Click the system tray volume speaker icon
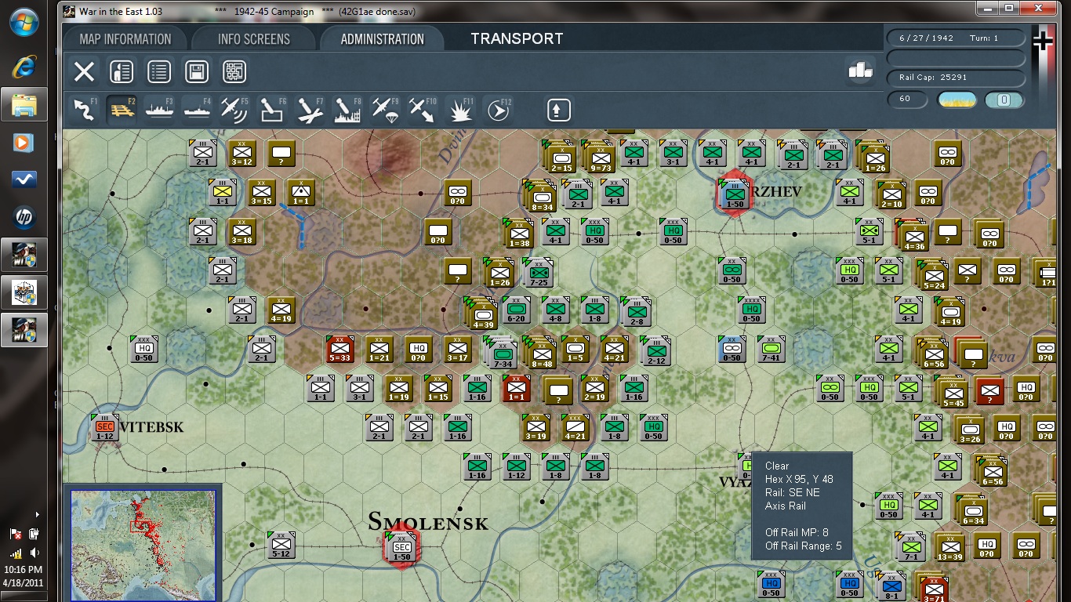This screenshot has height=602, width=1071. pos(35,553)
